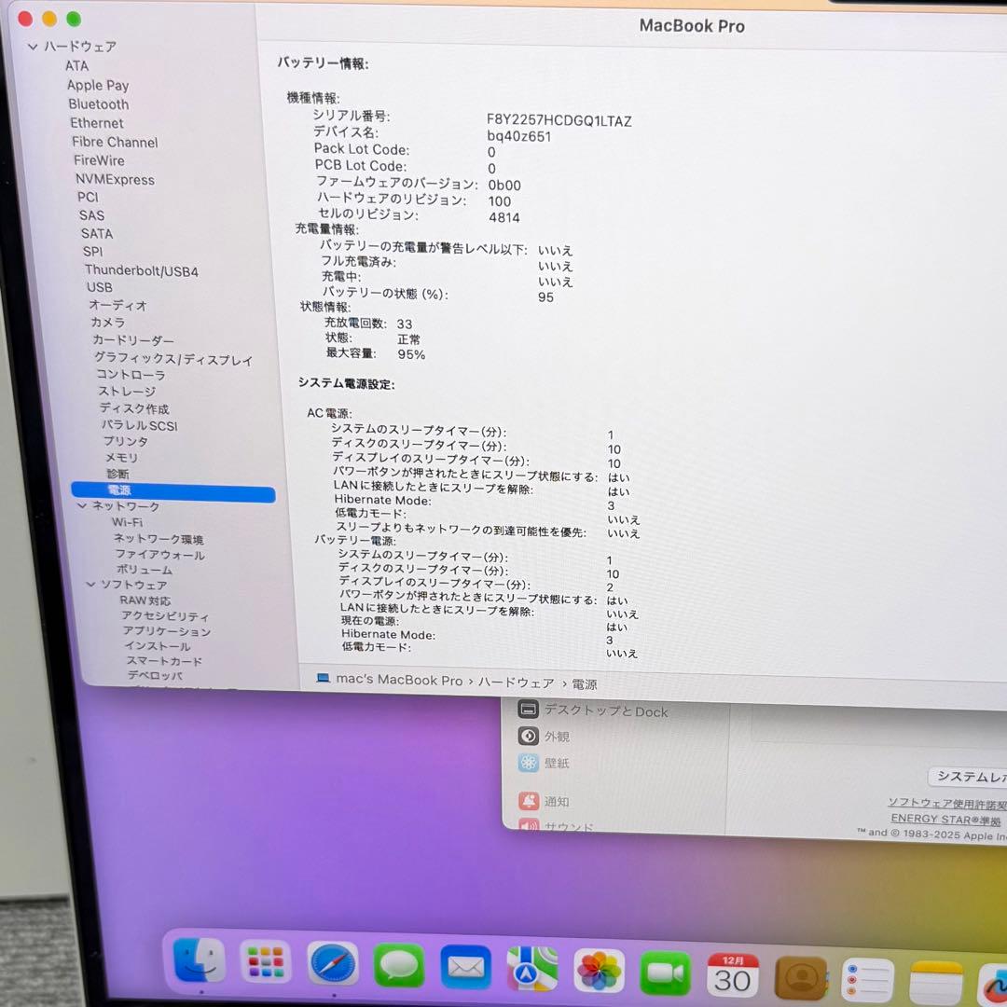
Task: Open Messages app in the Dock
Action: tap(399, 965)
